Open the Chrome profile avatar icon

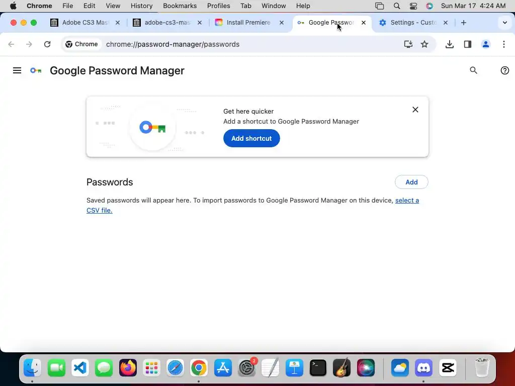click(x=486, y=44)
